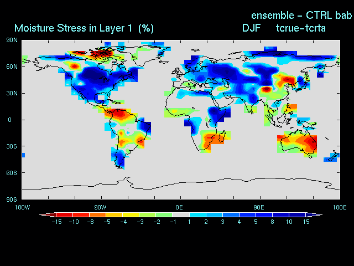Click the -15 value on the color bar

pyautogui.click(x=56, y=222)
